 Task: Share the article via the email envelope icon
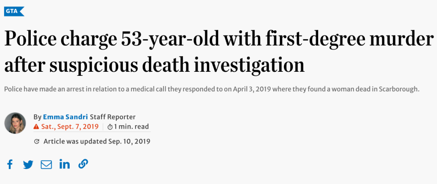tap(46, 165)
